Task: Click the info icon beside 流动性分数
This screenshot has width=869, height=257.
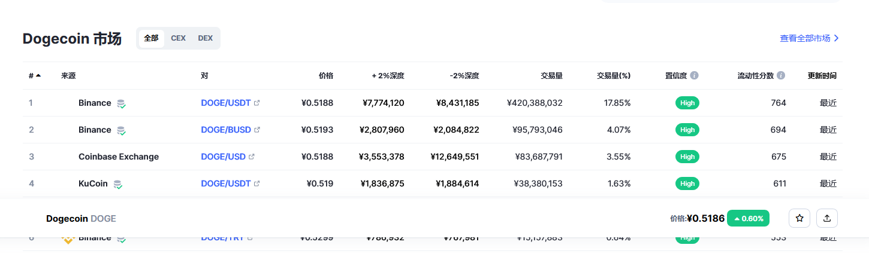Action: [781, 76]
